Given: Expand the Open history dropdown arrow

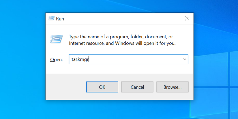Looking at the screenshot, I should (x=185, y=59).
